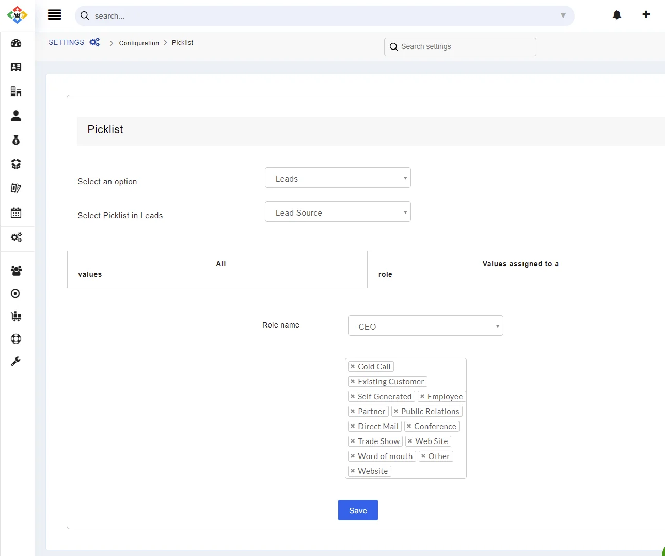Open the Configuration breadcrumb link
The height and width of the screenshot is (556, 665).
click(138, 43)
